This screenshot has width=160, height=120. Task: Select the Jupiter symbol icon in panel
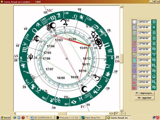[x=134, y=49]
